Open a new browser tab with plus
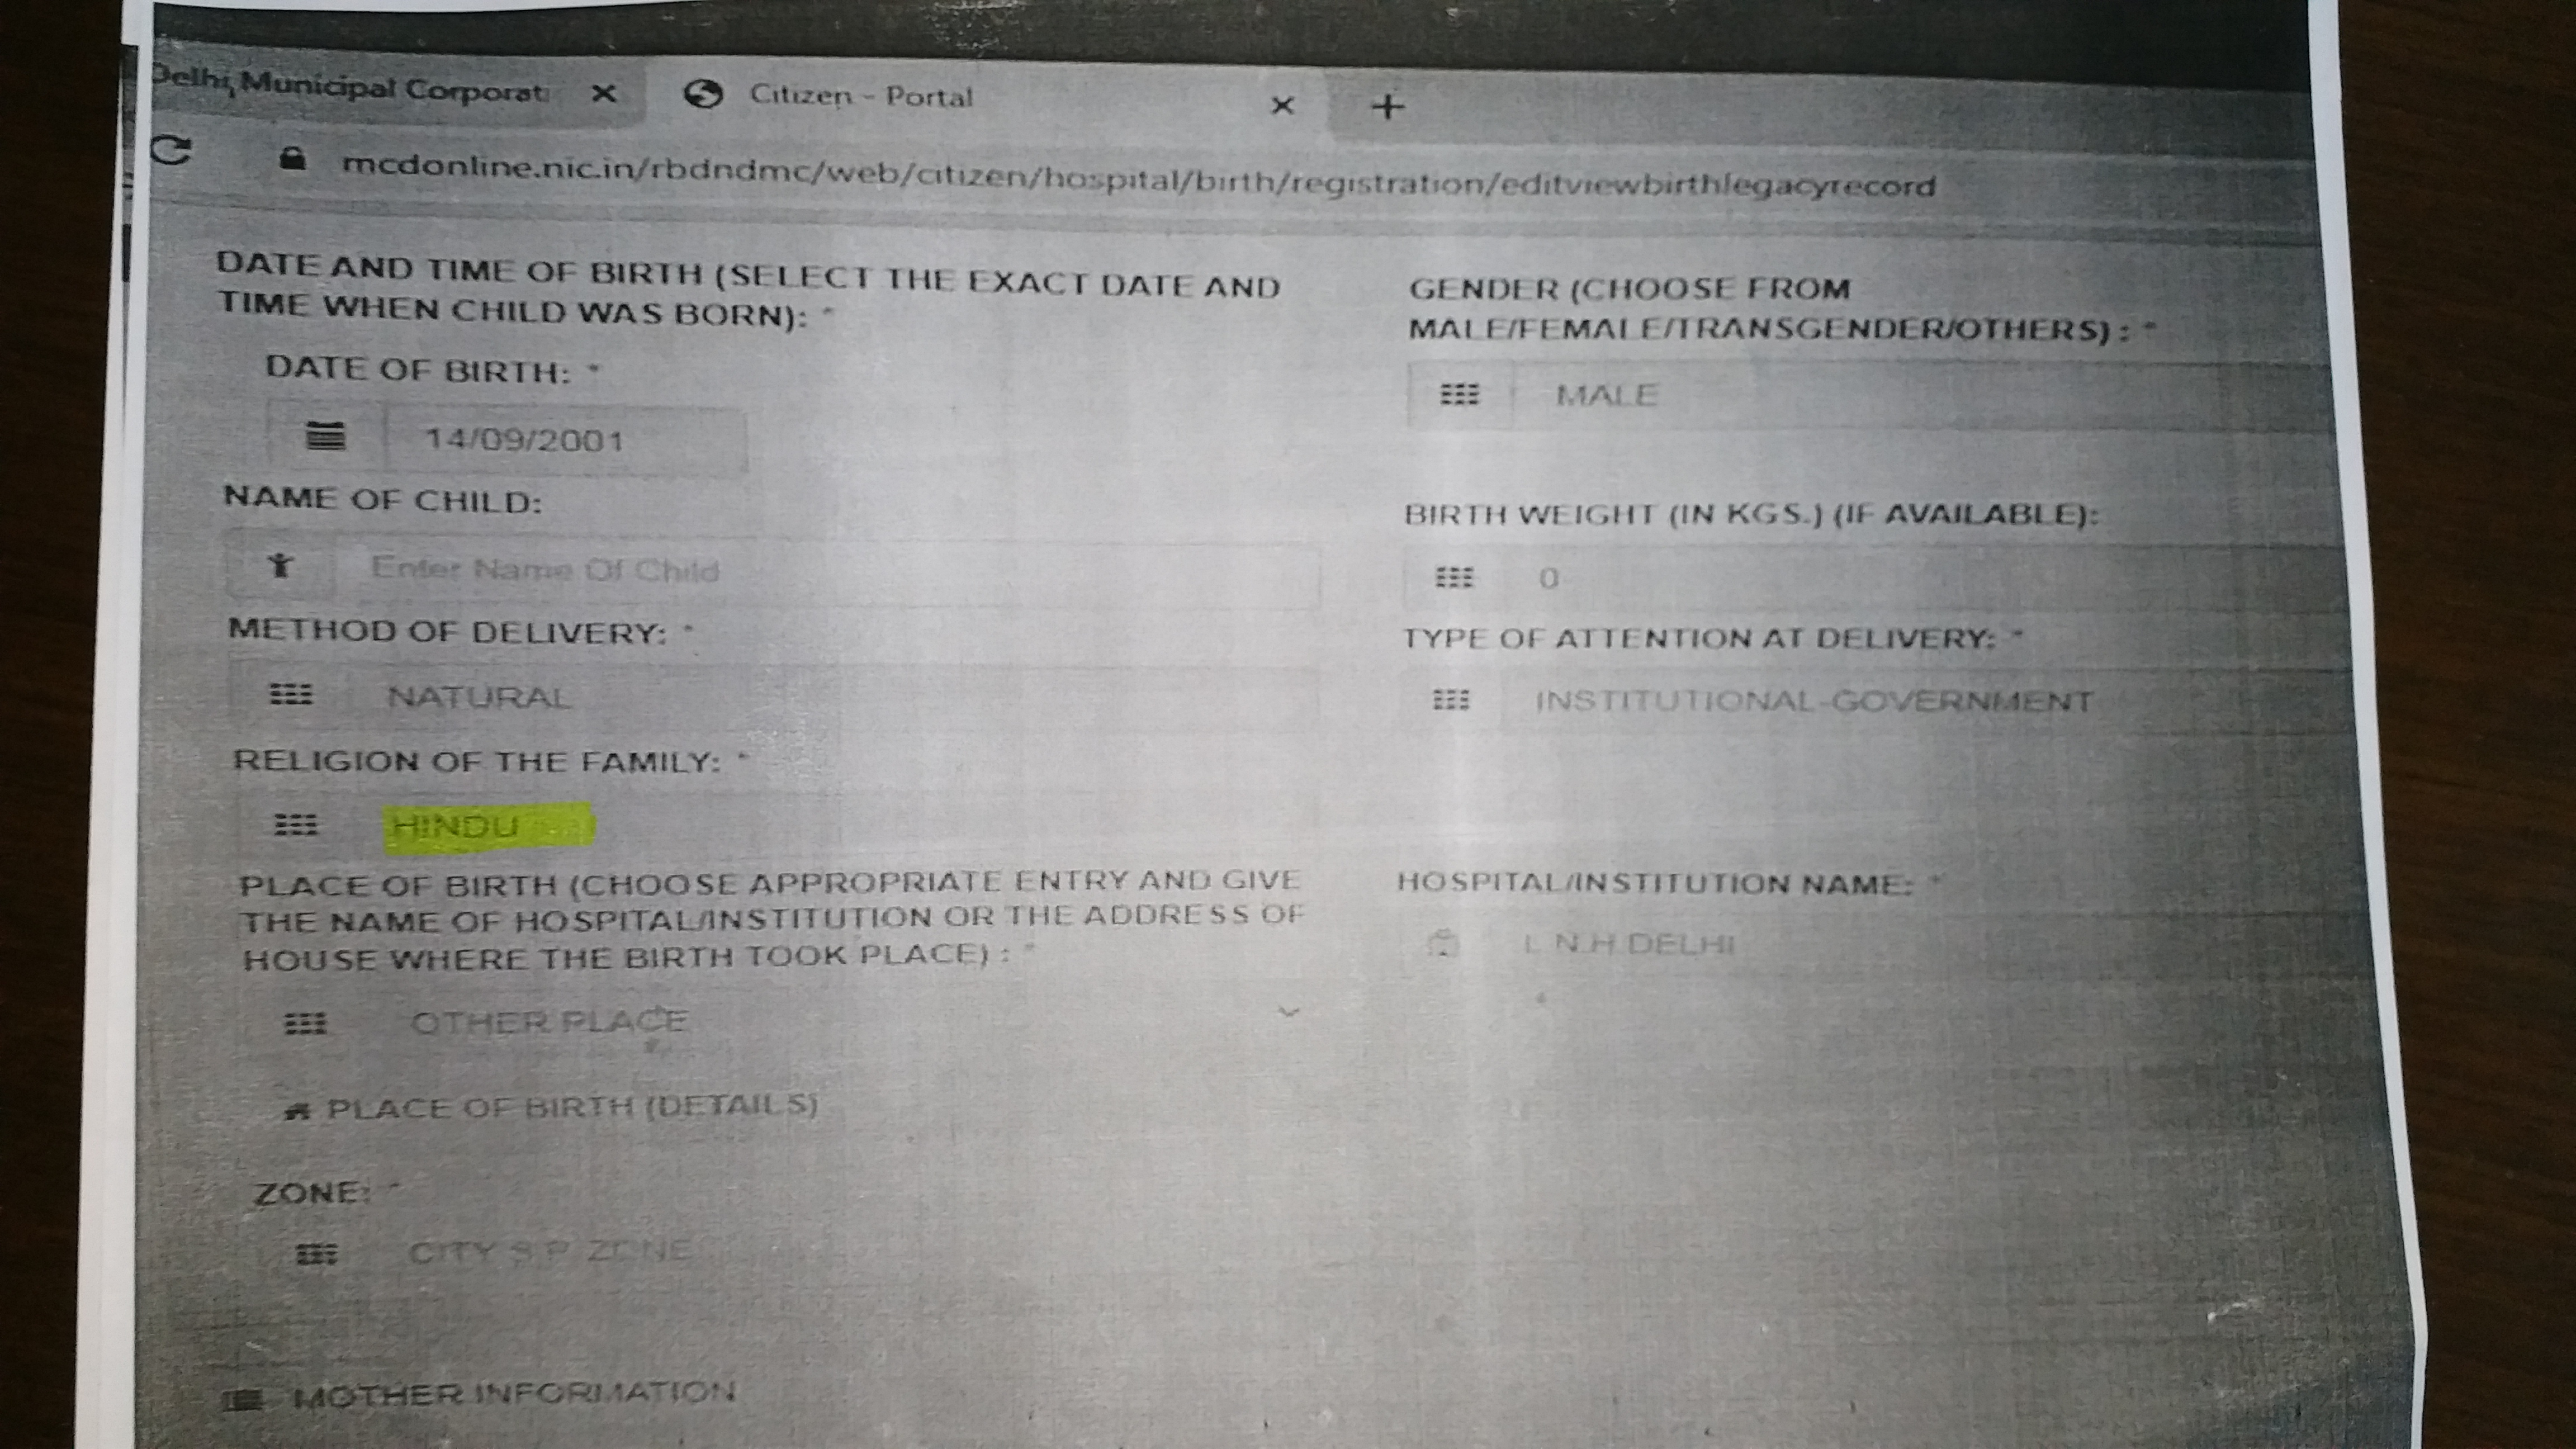The width and height of the screenshot is (2576, 1449). pos(1387,106)
